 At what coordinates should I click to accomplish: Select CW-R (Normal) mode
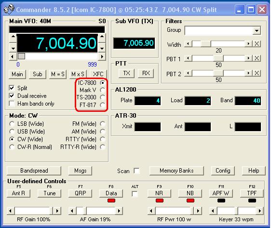coord(12,147)
